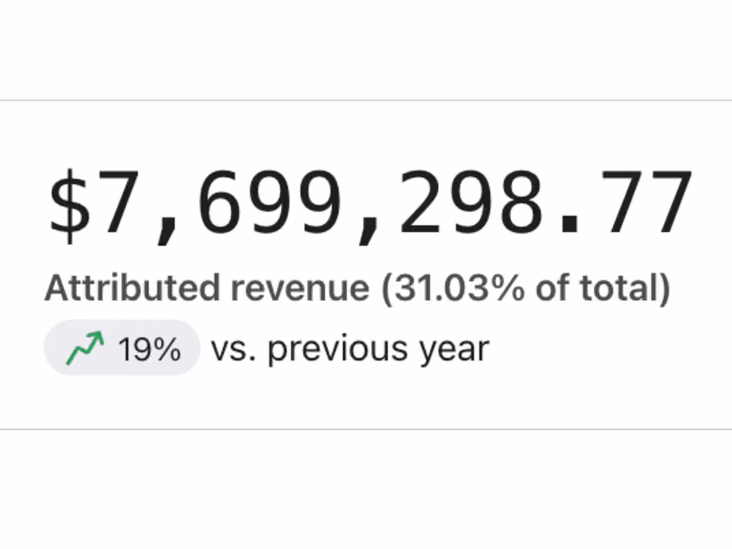Click the word 'Attributed' in the label
The width and height of the screenshot is (732, 549).
coord(132,287)
